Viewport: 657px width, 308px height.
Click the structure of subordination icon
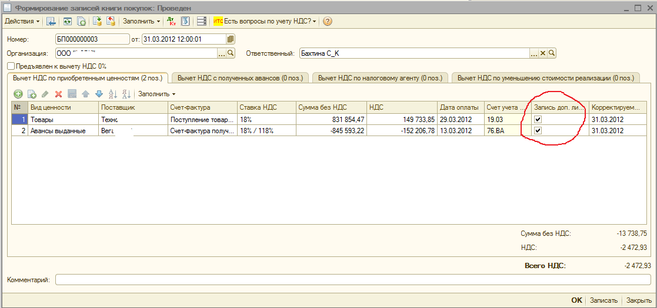202,21
